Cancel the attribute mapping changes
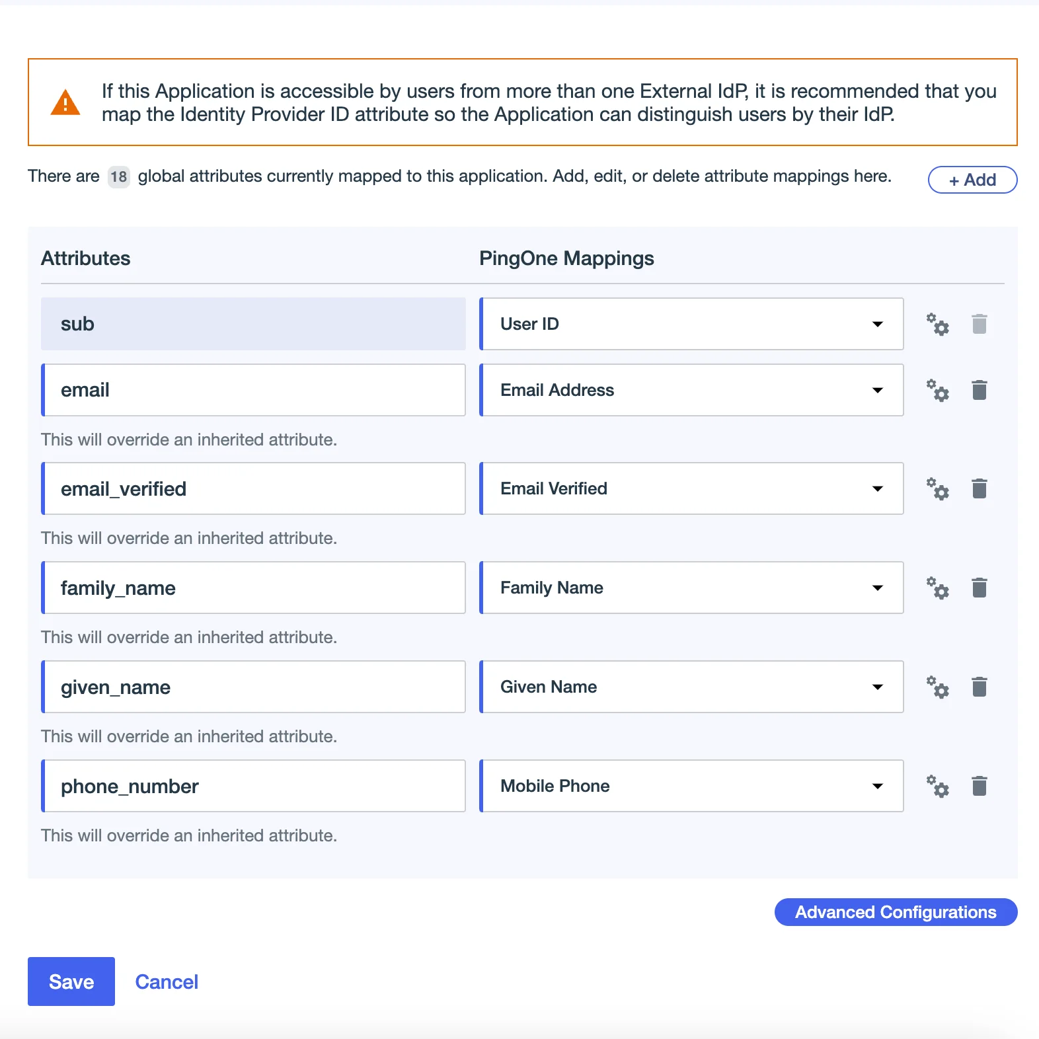1039x1039 pixels. click(x=167, y=982)
